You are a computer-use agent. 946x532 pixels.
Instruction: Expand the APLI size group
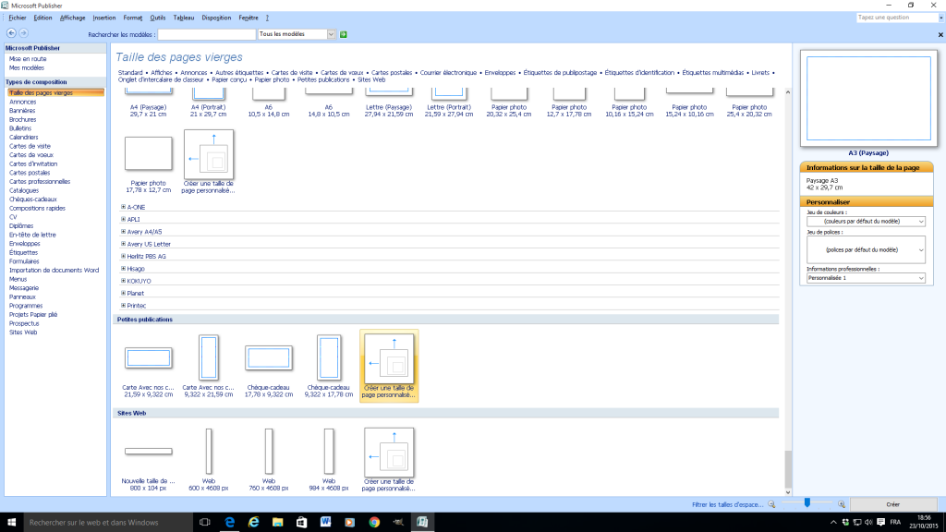123,220
